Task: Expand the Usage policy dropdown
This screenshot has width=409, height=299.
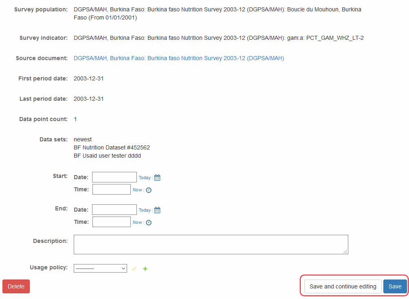Action: pos(100,269)
